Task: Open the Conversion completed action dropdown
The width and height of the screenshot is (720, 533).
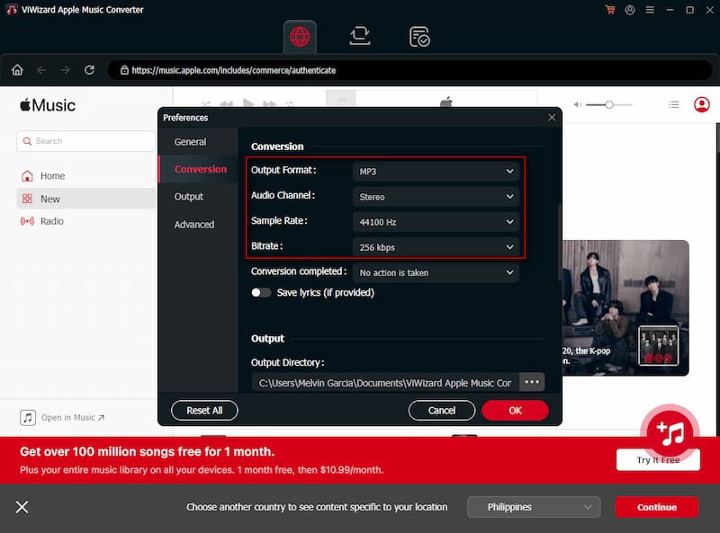Action: [x=436, y=272]
